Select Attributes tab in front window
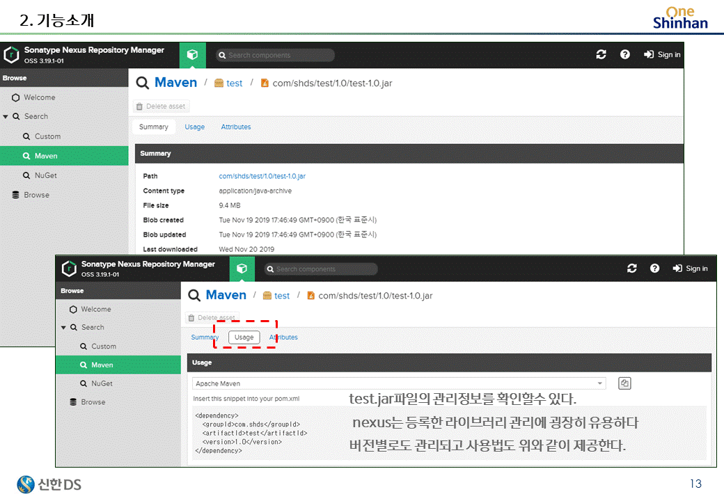Viewport: 724px width, 501px height. tap(283, 337)
